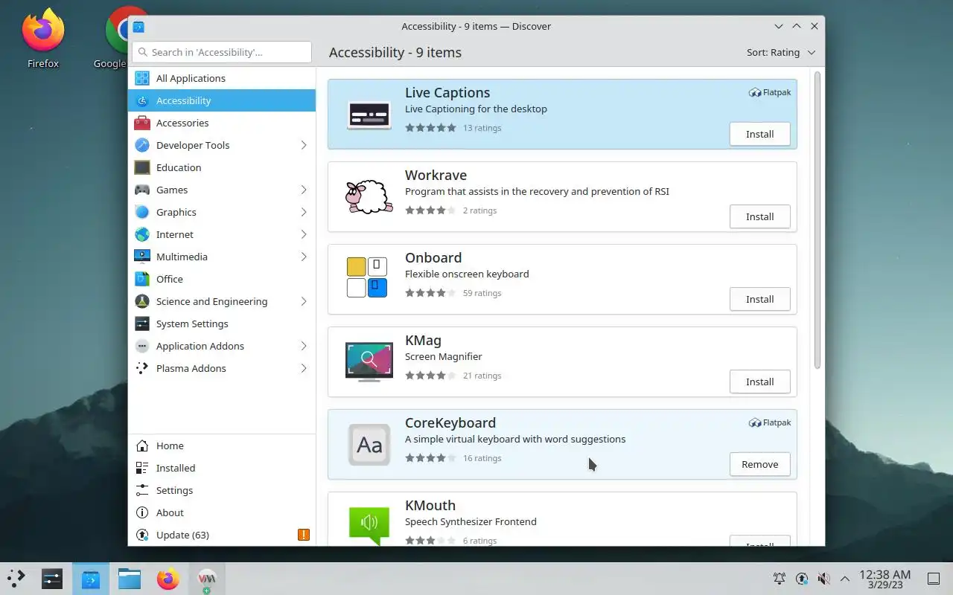Image resolution: width=953 pixels, height=595 pixels.
Task: Click the Office category icon
Action: (x=142, y=279)
